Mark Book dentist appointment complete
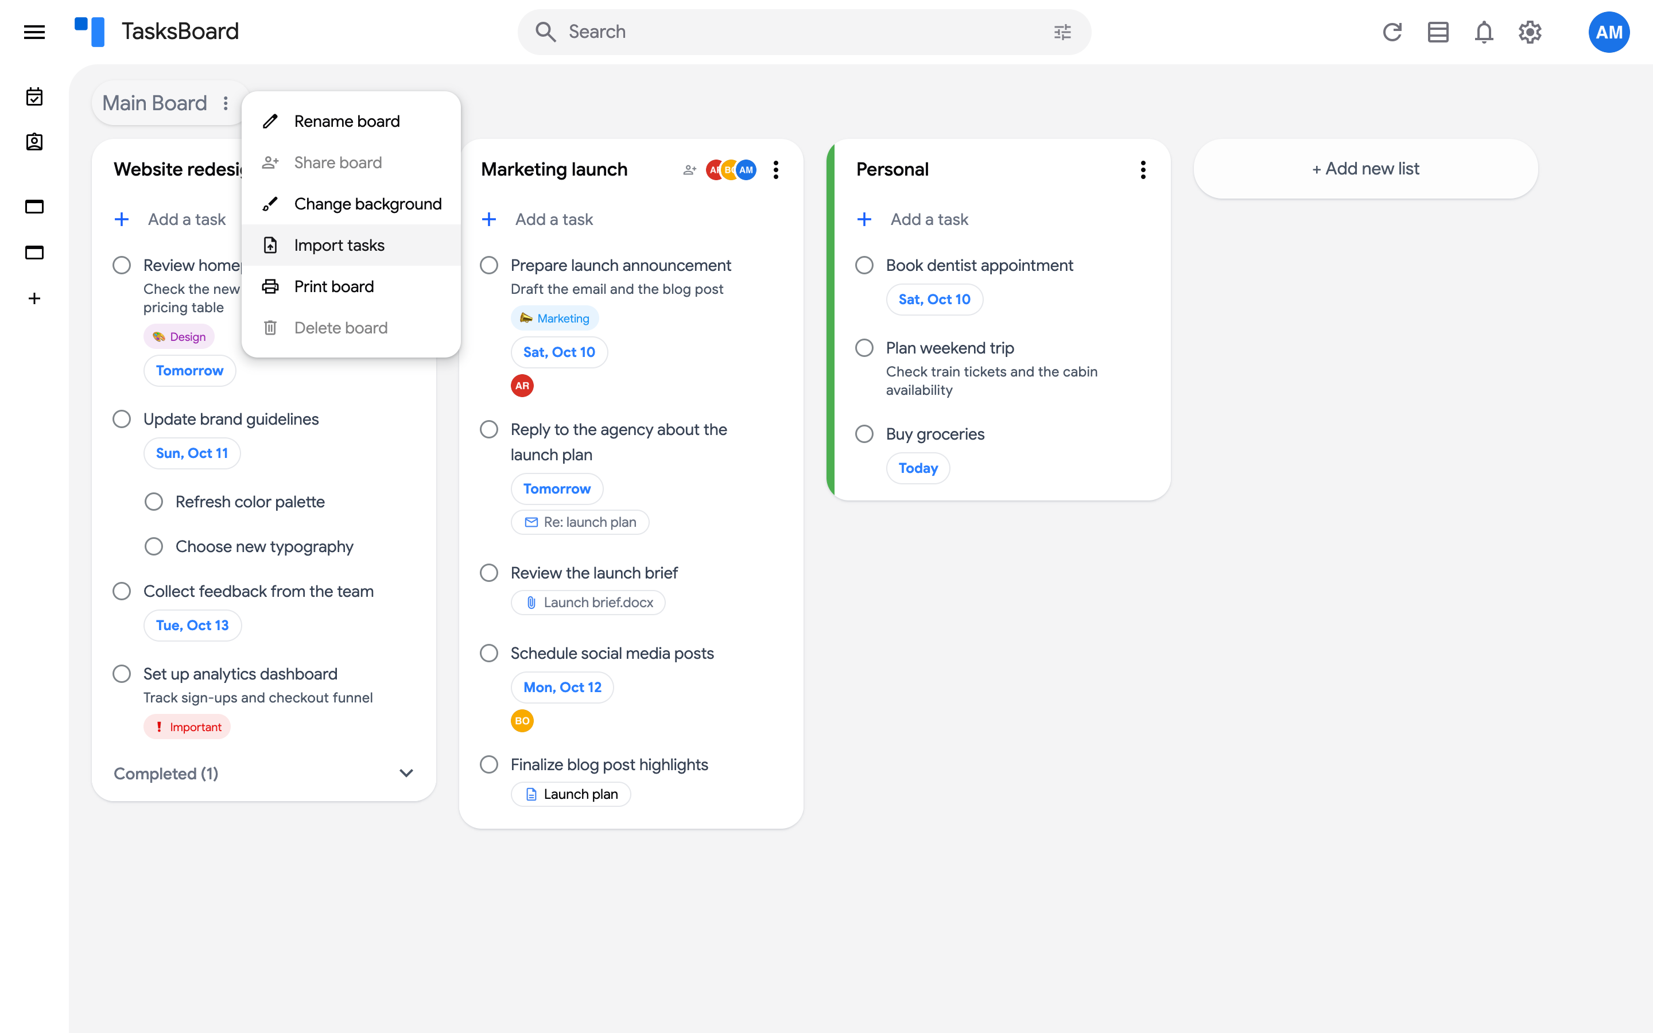This screenshot has height=1033, width=1653. tap(864, 265)
